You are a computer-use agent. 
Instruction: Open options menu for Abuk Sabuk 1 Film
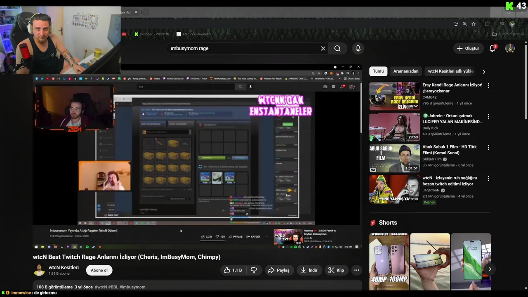pyautogui.click(x=488, y=147)
